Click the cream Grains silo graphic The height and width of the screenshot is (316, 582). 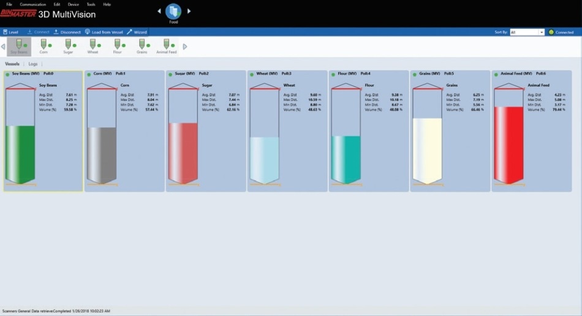(427, 134)
